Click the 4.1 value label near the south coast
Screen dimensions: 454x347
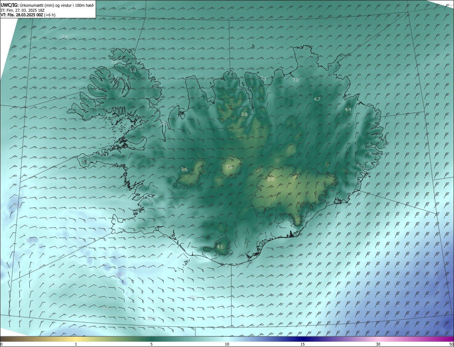(x=220, y=247)
